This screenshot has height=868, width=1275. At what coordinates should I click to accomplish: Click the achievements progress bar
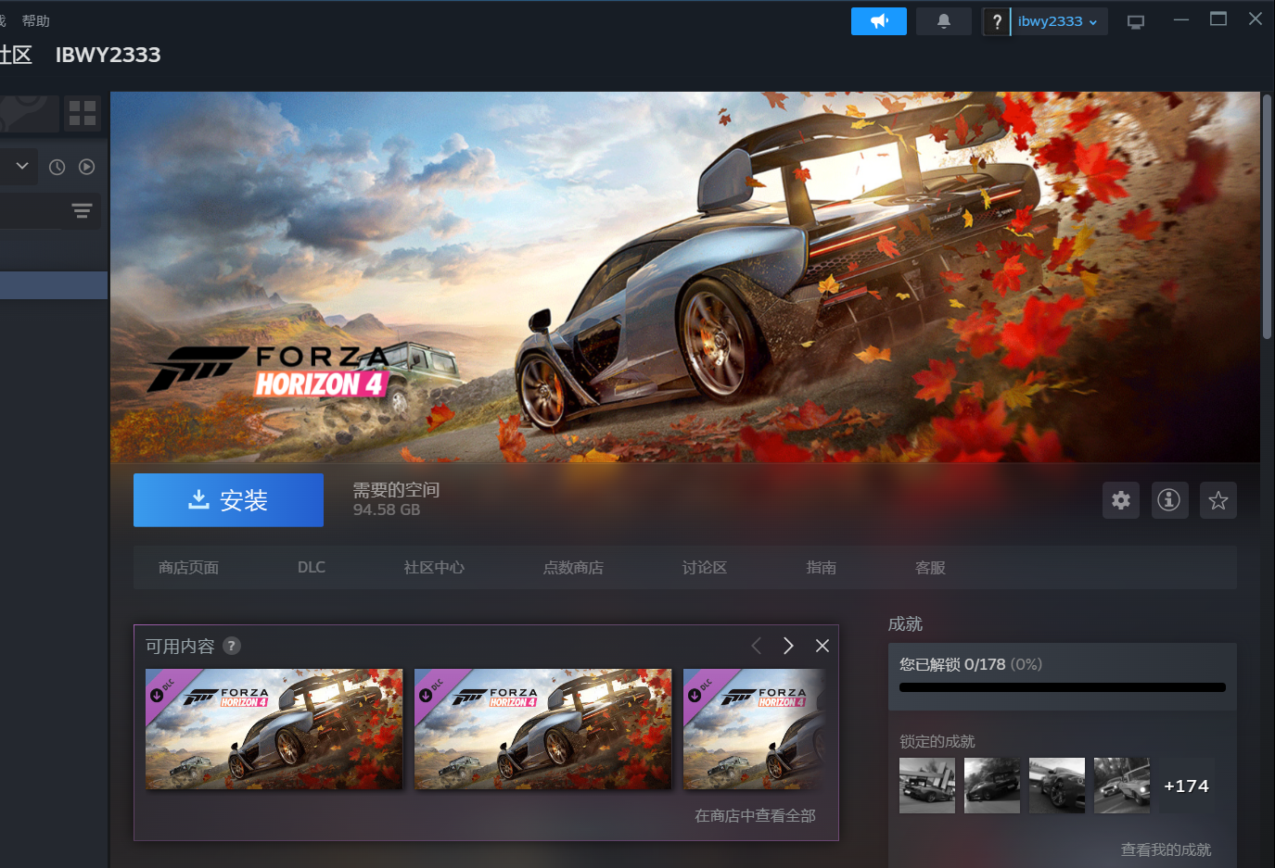[1063, 687]
